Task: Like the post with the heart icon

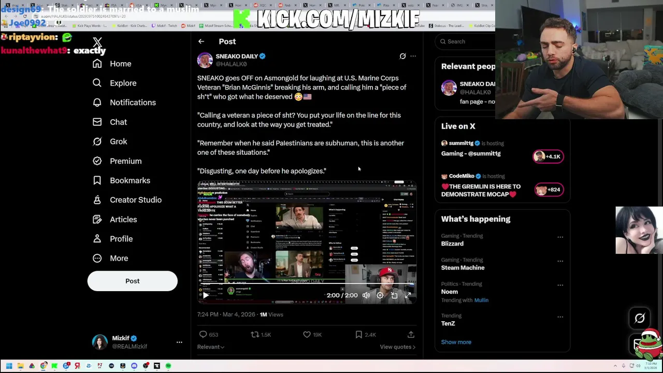Action: coord(307,335)
